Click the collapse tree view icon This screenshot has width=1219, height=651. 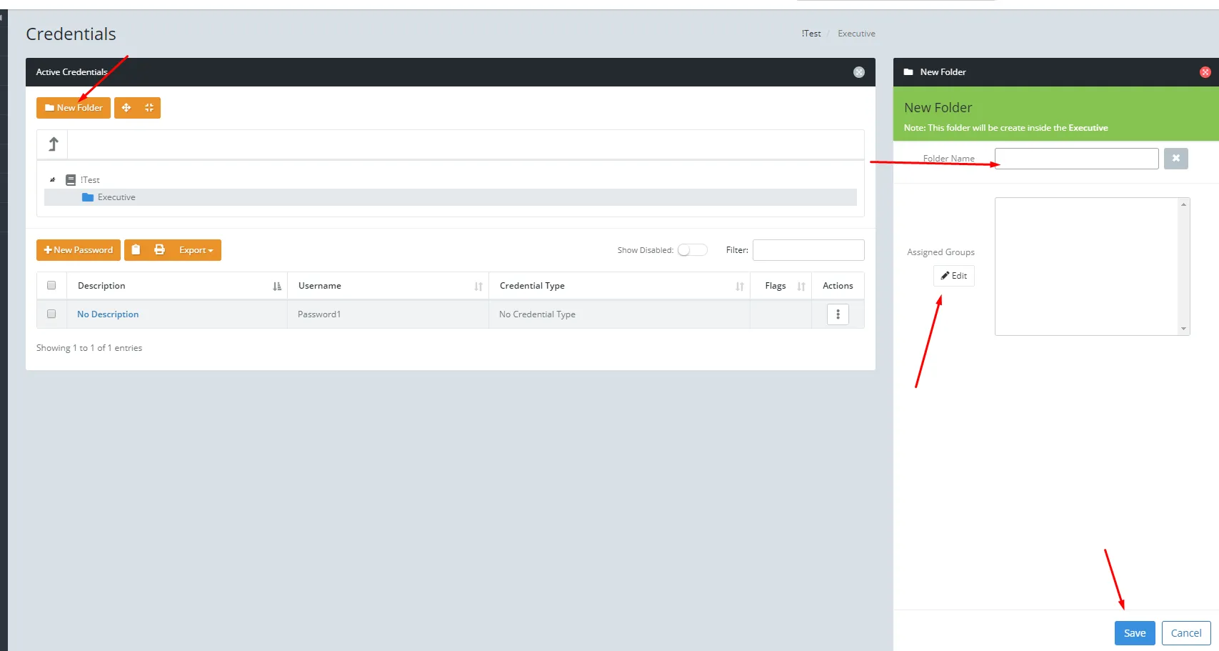[149, 107]
